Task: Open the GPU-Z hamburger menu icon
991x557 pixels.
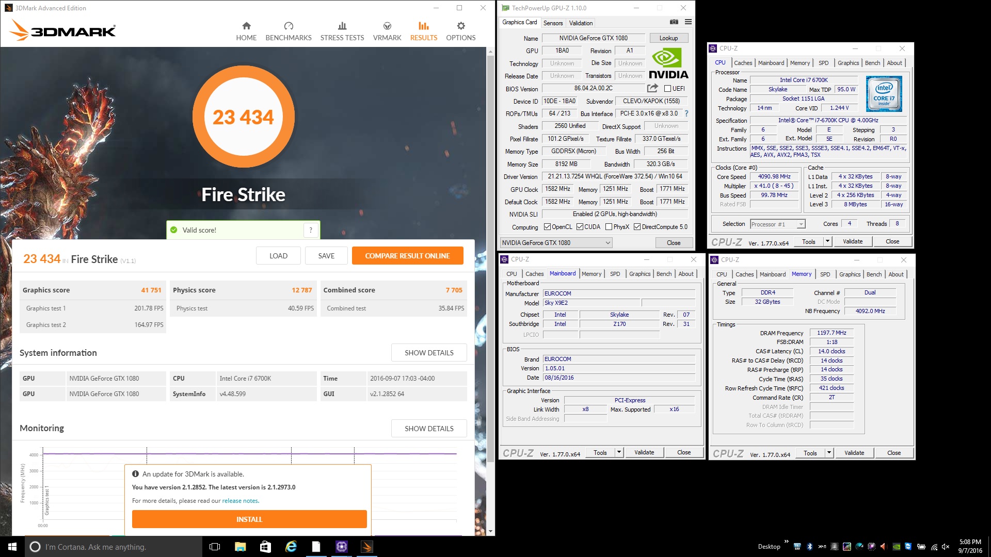Action: [x=688, y=22]
